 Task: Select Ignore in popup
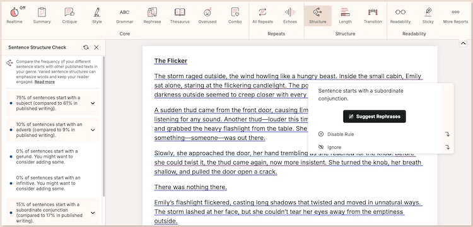(x=334, y=147)
